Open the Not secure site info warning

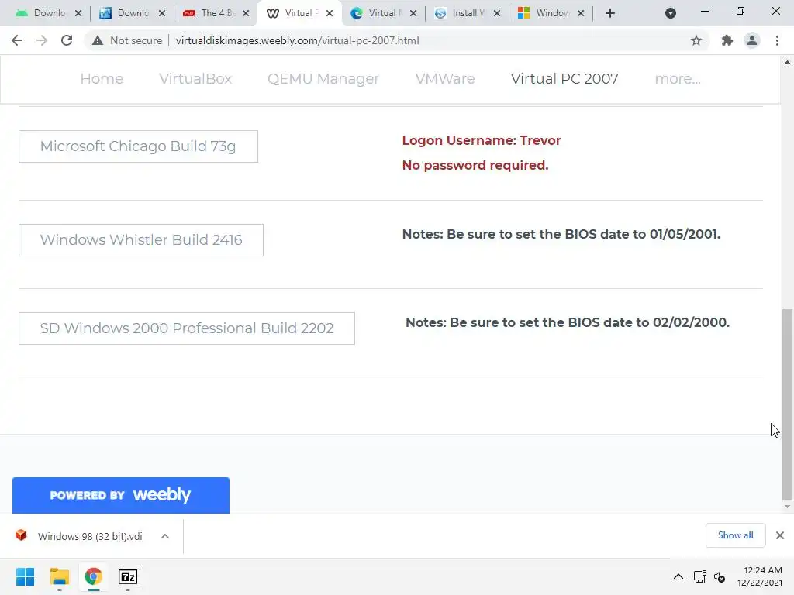pos(126,40)
